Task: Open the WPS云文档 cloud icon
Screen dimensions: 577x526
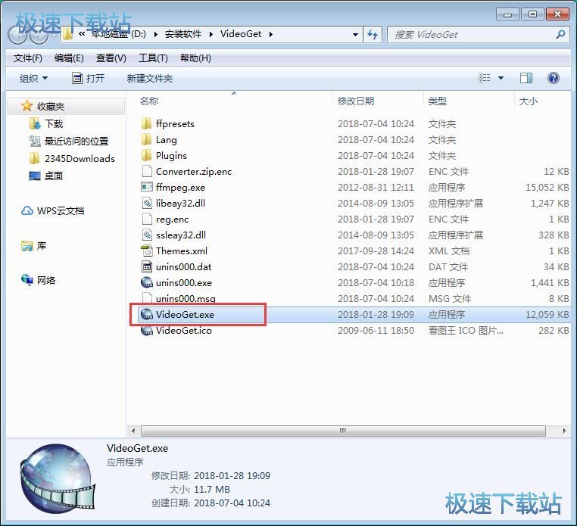Action: tap(27, 211)
